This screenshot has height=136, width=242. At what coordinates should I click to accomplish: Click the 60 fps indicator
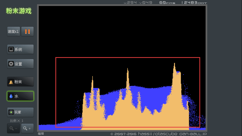coord(167,3)
